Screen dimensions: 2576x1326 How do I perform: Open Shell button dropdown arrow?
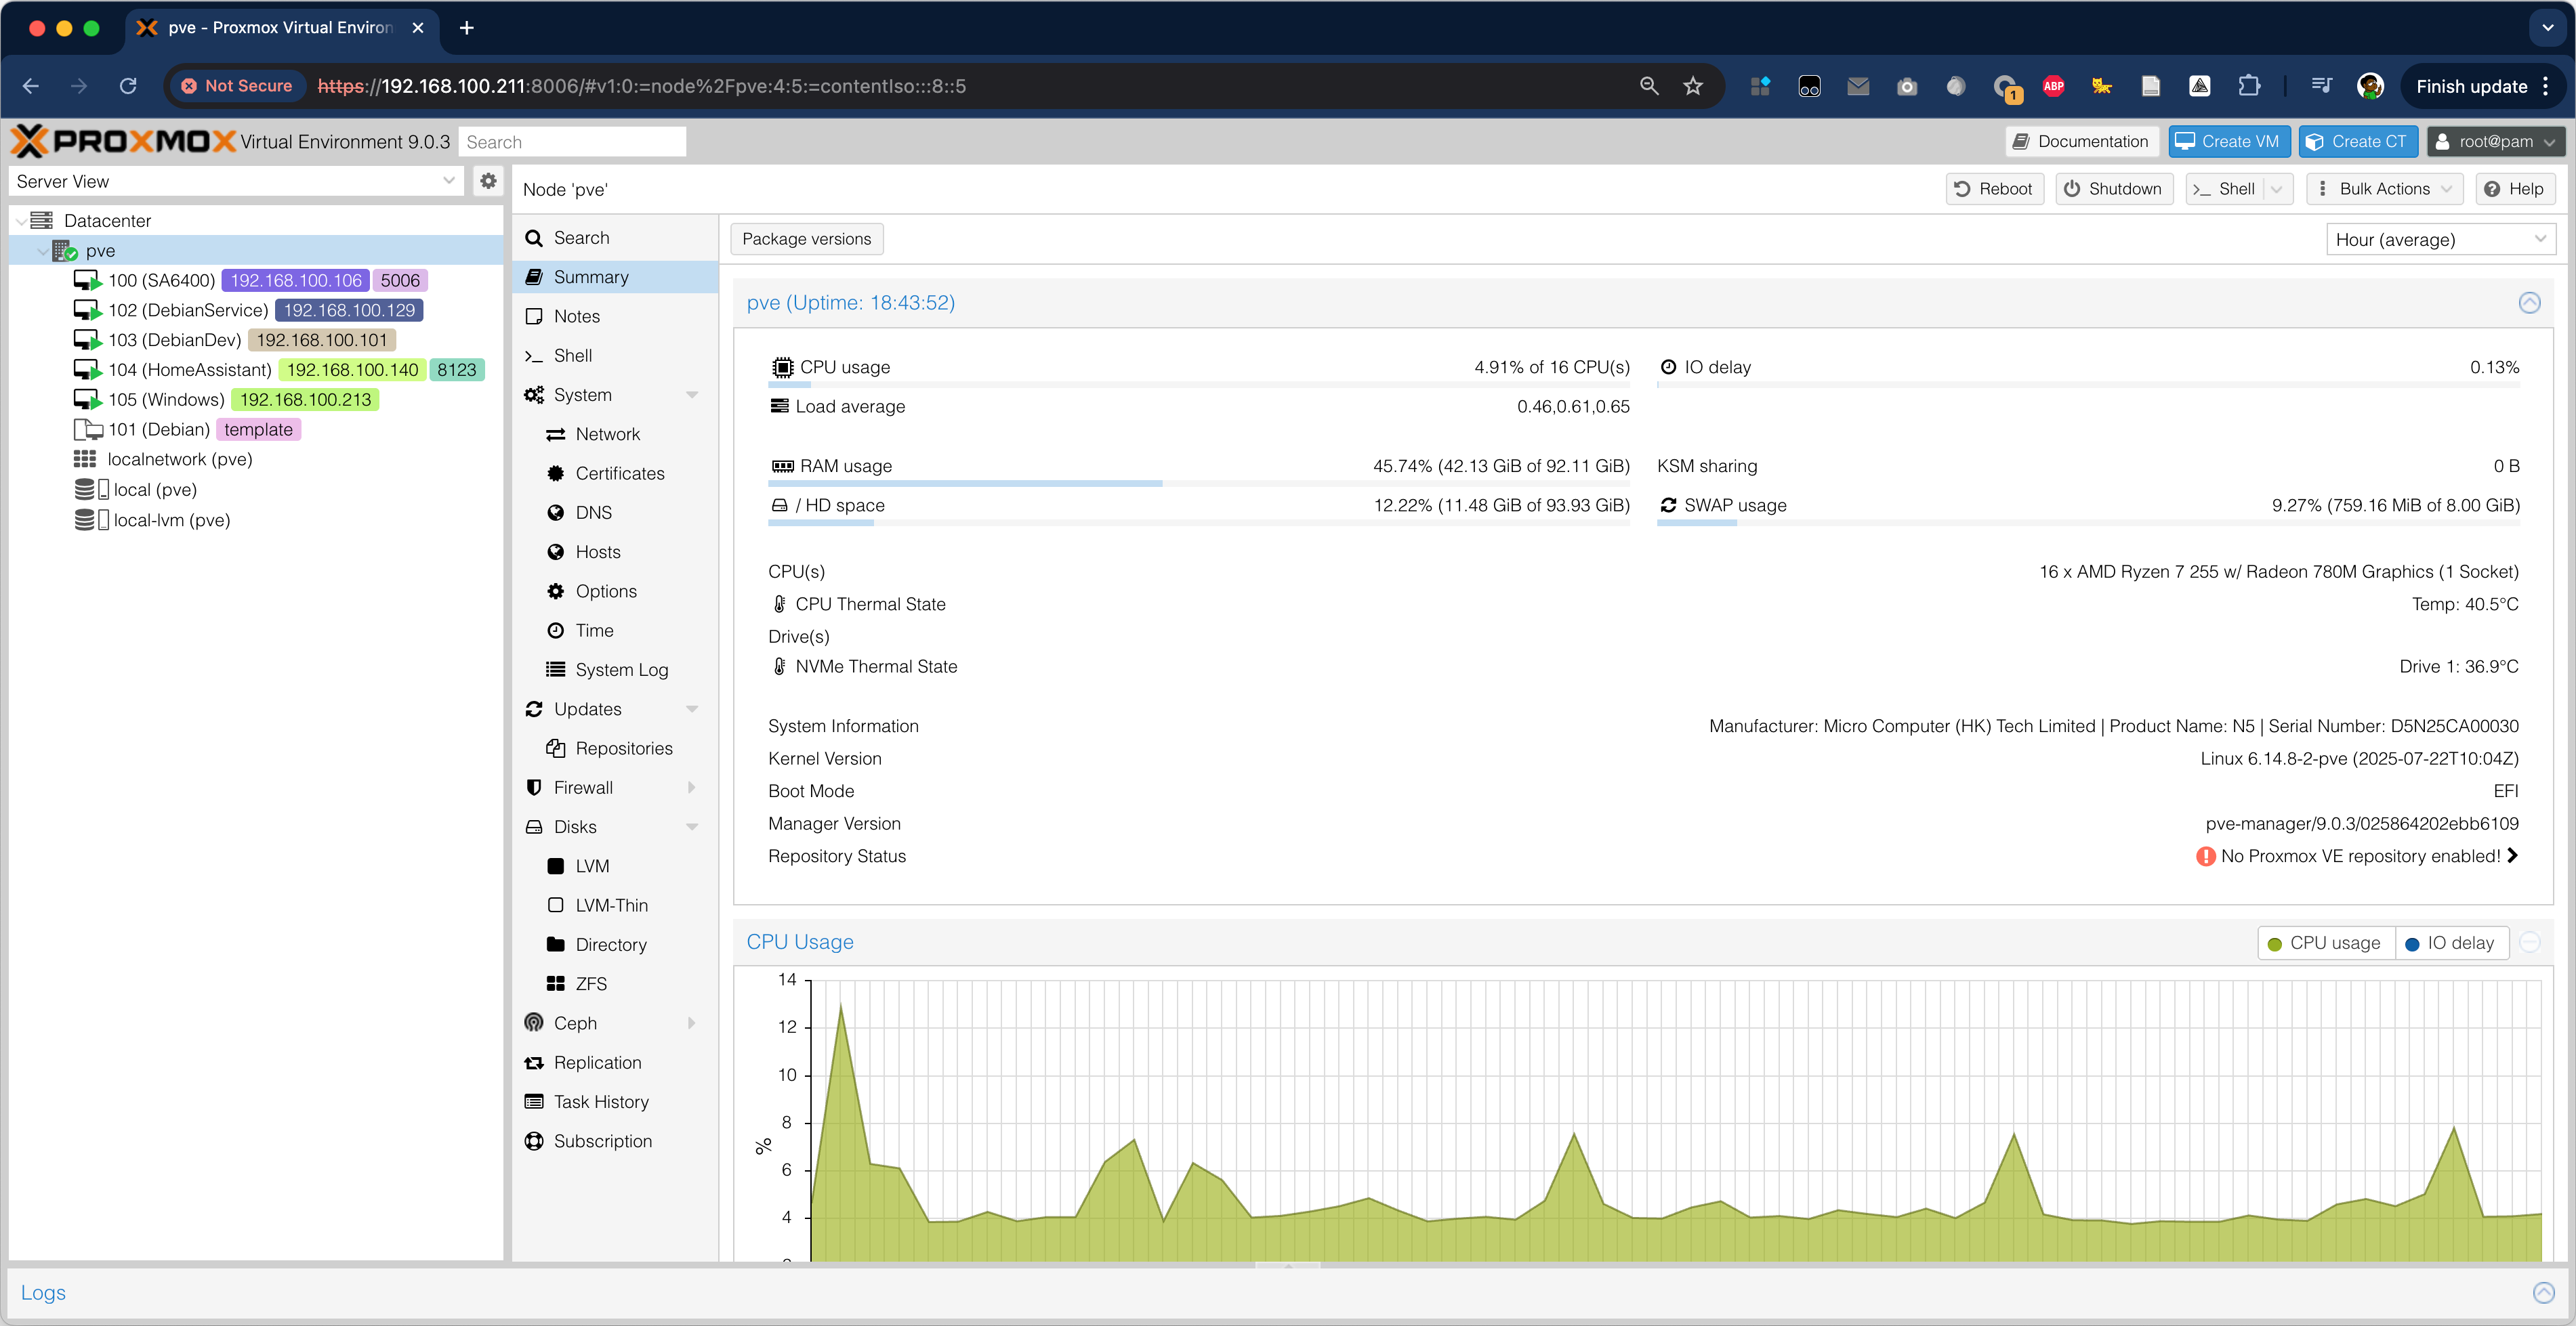point(2277,189)
